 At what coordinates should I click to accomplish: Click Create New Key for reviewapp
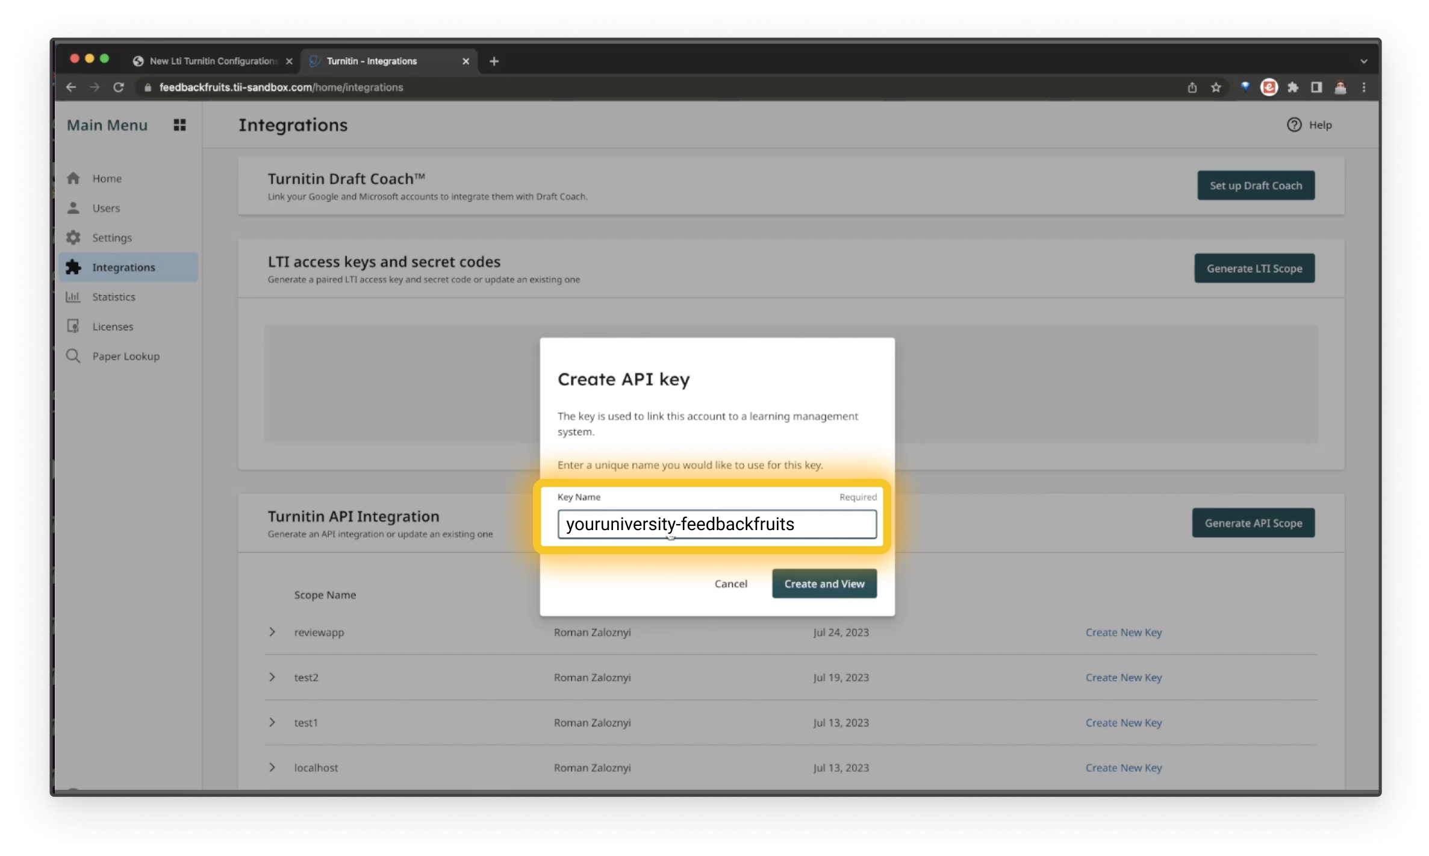pos(1123,632)
